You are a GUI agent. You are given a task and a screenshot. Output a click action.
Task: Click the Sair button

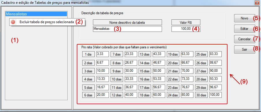(245, 49)
